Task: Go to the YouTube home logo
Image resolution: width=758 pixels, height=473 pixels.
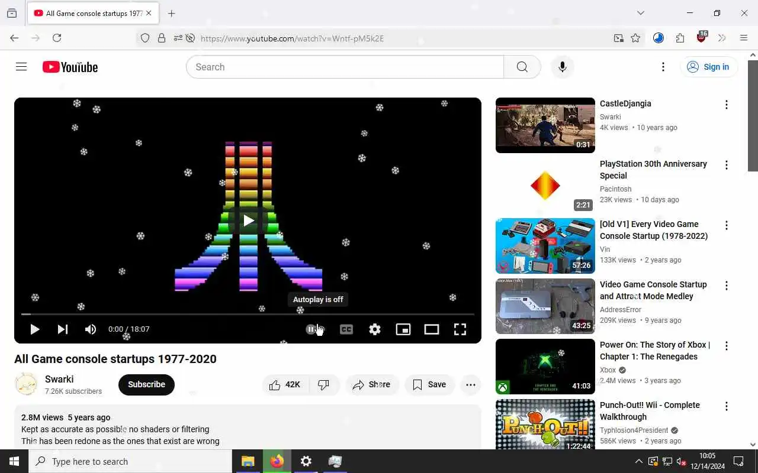Action: [x=70, y=67]
